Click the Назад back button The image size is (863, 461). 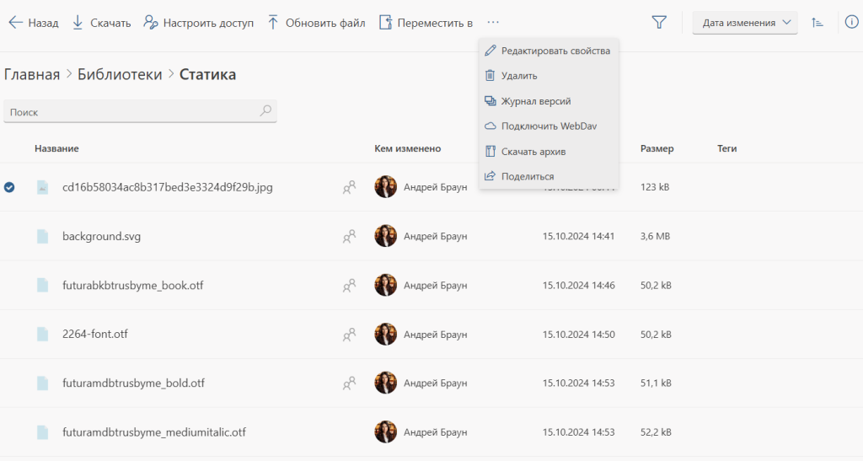coord(34,23)
